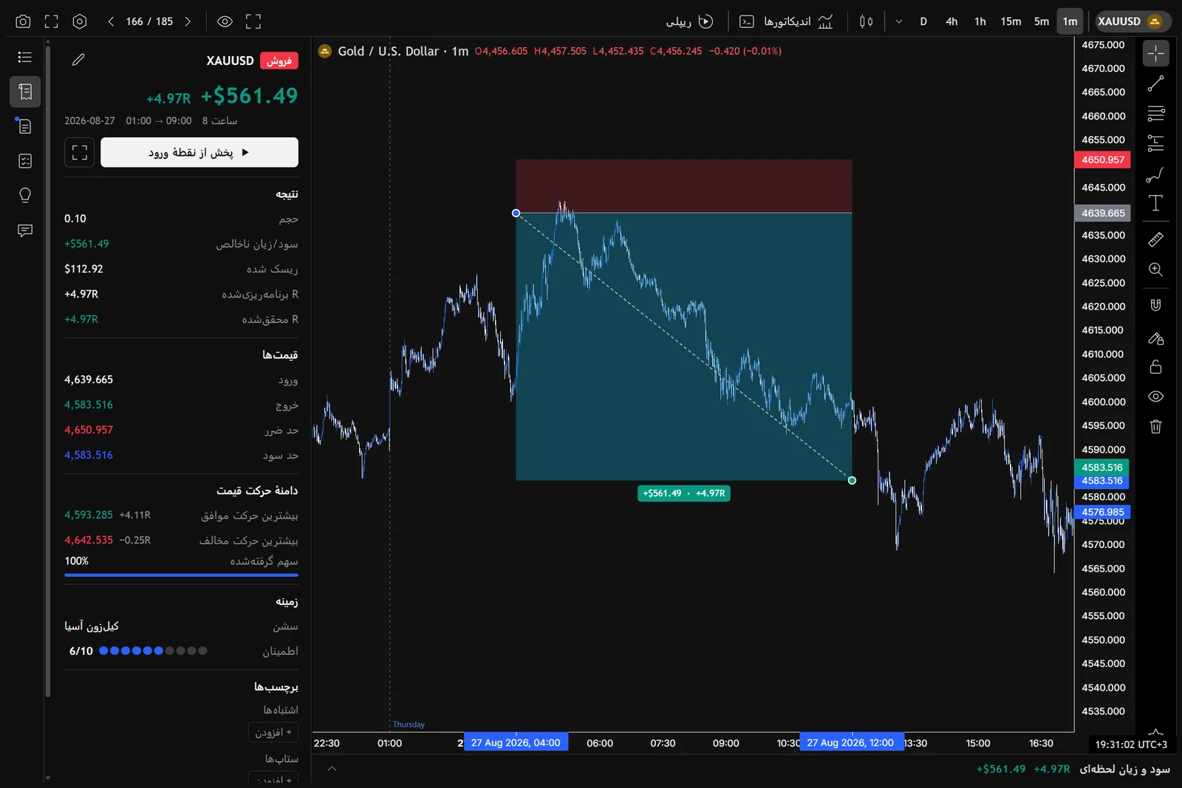Click the short position profit label on chart
This screenshot has width=1182, height=788.
pos(684,493)
